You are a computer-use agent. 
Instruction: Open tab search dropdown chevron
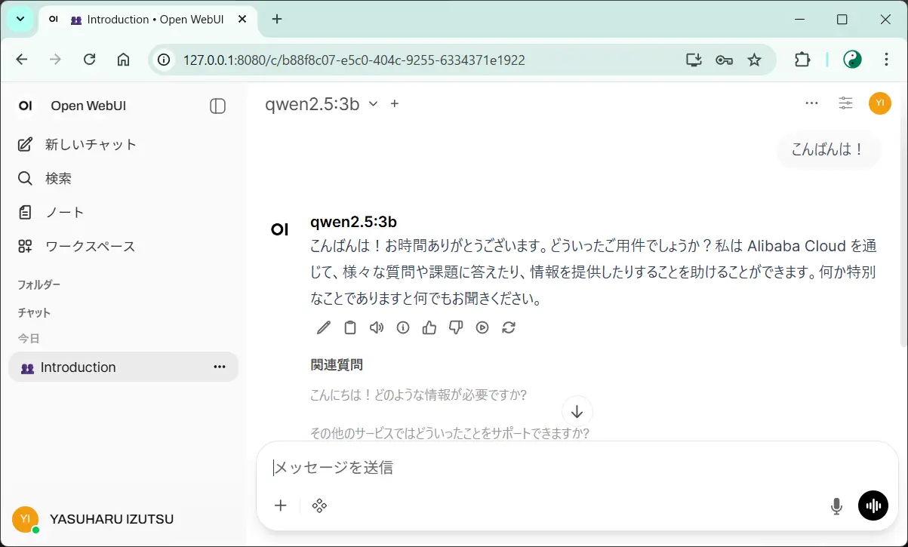tap(20, 20)
